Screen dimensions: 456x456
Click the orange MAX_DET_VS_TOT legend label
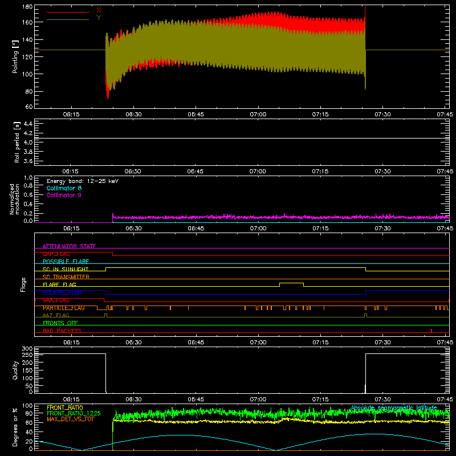71,419
